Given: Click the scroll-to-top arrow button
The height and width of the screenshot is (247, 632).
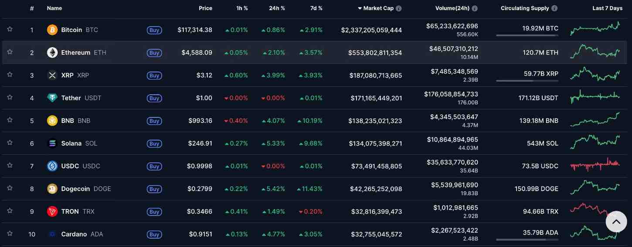Looking at the screenshot, I should (616, 222).
